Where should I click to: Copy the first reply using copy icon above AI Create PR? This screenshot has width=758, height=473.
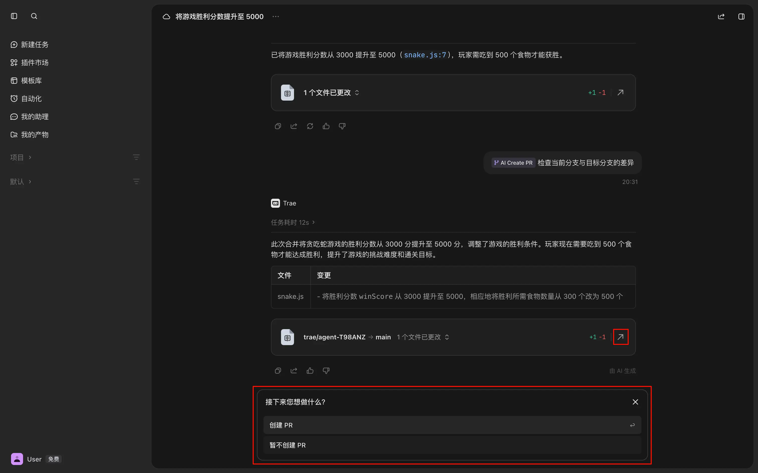[x=278, y=126]
